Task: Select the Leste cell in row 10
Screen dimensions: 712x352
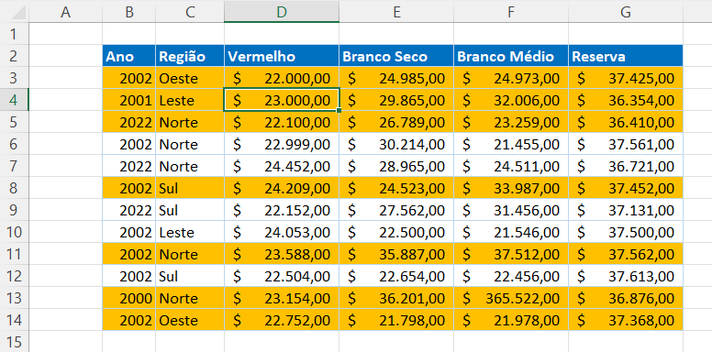Action: click(190, 232)
